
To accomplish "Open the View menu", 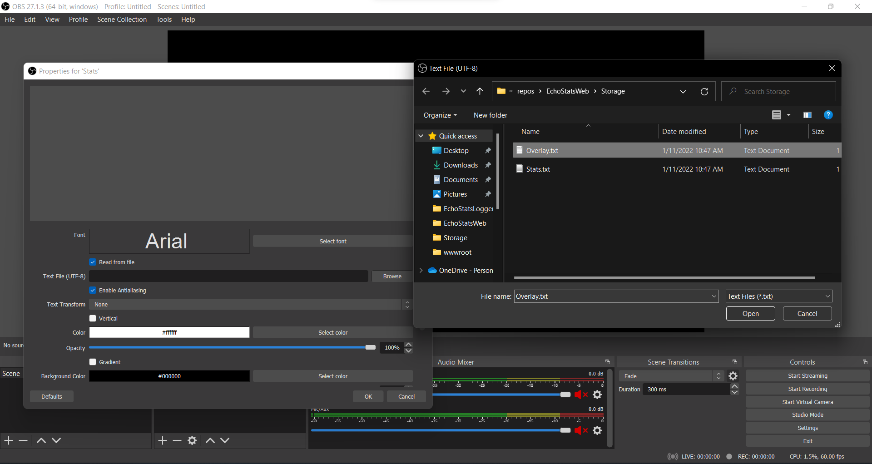I will 52,20.
